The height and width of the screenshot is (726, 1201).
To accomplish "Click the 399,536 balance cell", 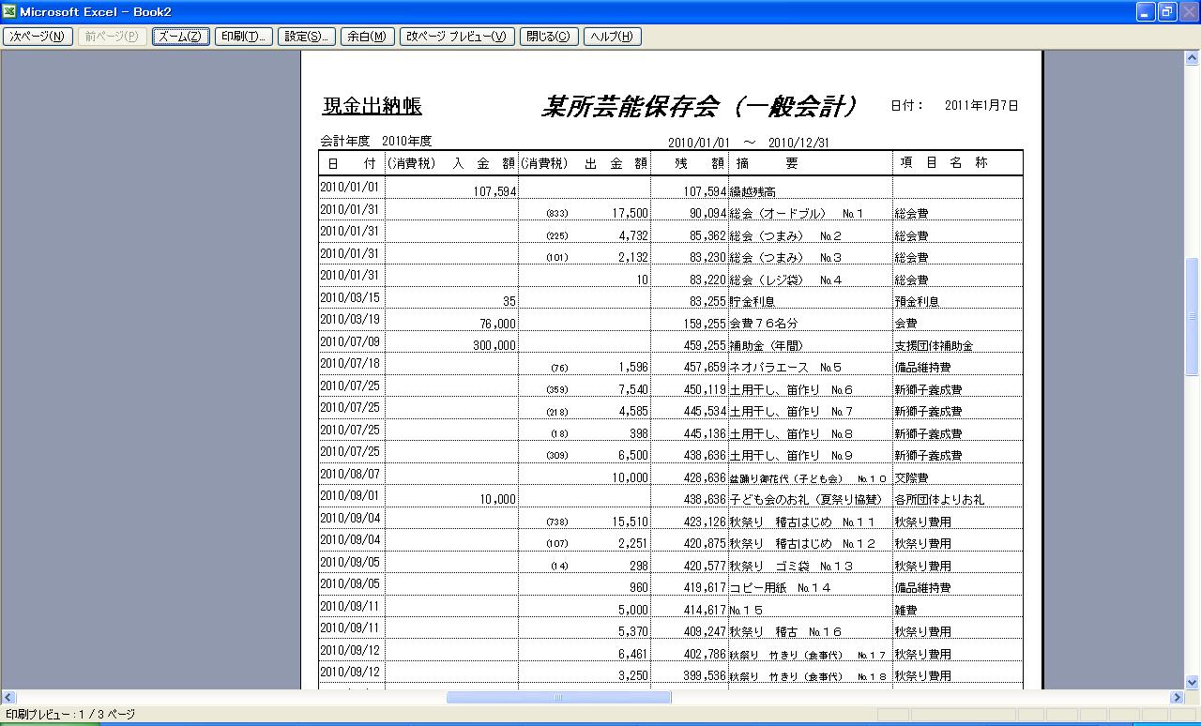I will tap(705, 675).
